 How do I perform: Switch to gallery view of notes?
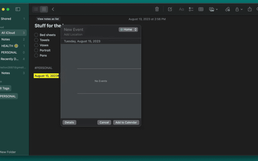tap(44, 9)
